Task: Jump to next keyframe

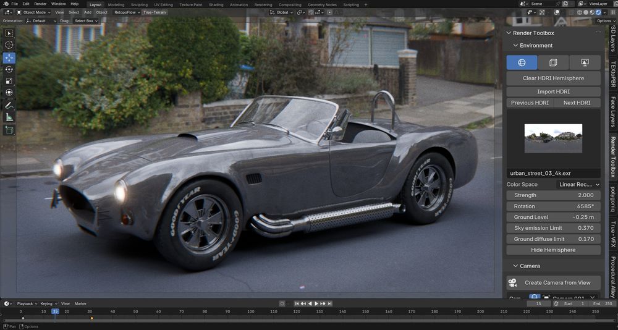Action: coord(323,303)
